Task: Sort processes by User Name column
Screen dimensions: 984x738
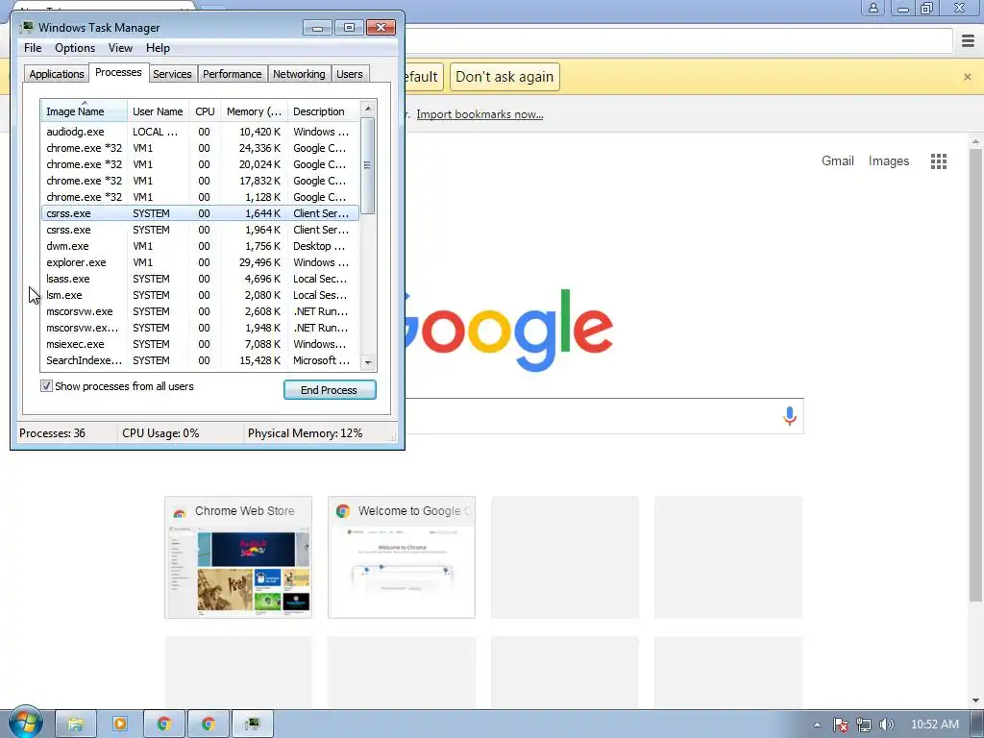Action: [x=158, y=111]
